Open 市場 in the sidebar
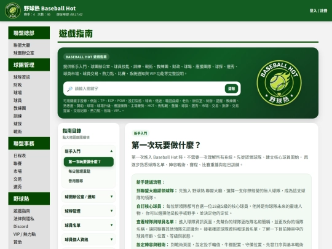The height and width of the screenshot is (249, 332). 18,172
